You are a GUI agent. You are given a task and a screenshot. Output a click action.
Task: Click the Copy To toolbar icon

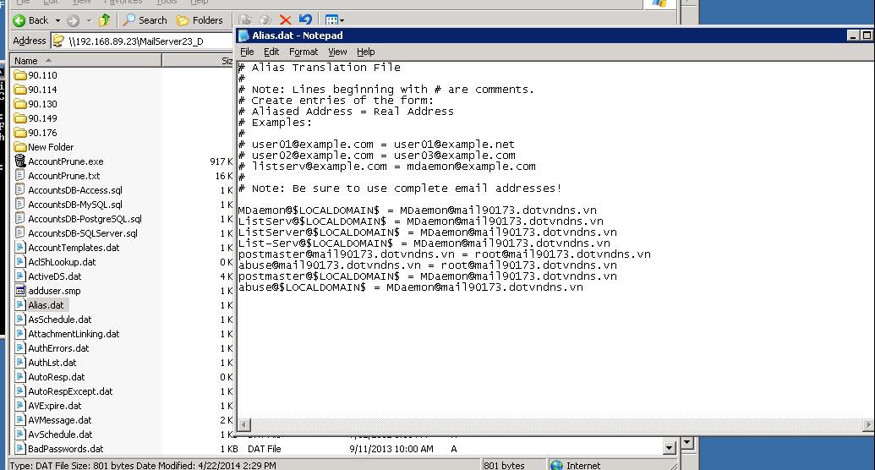[x=265, y=20]
